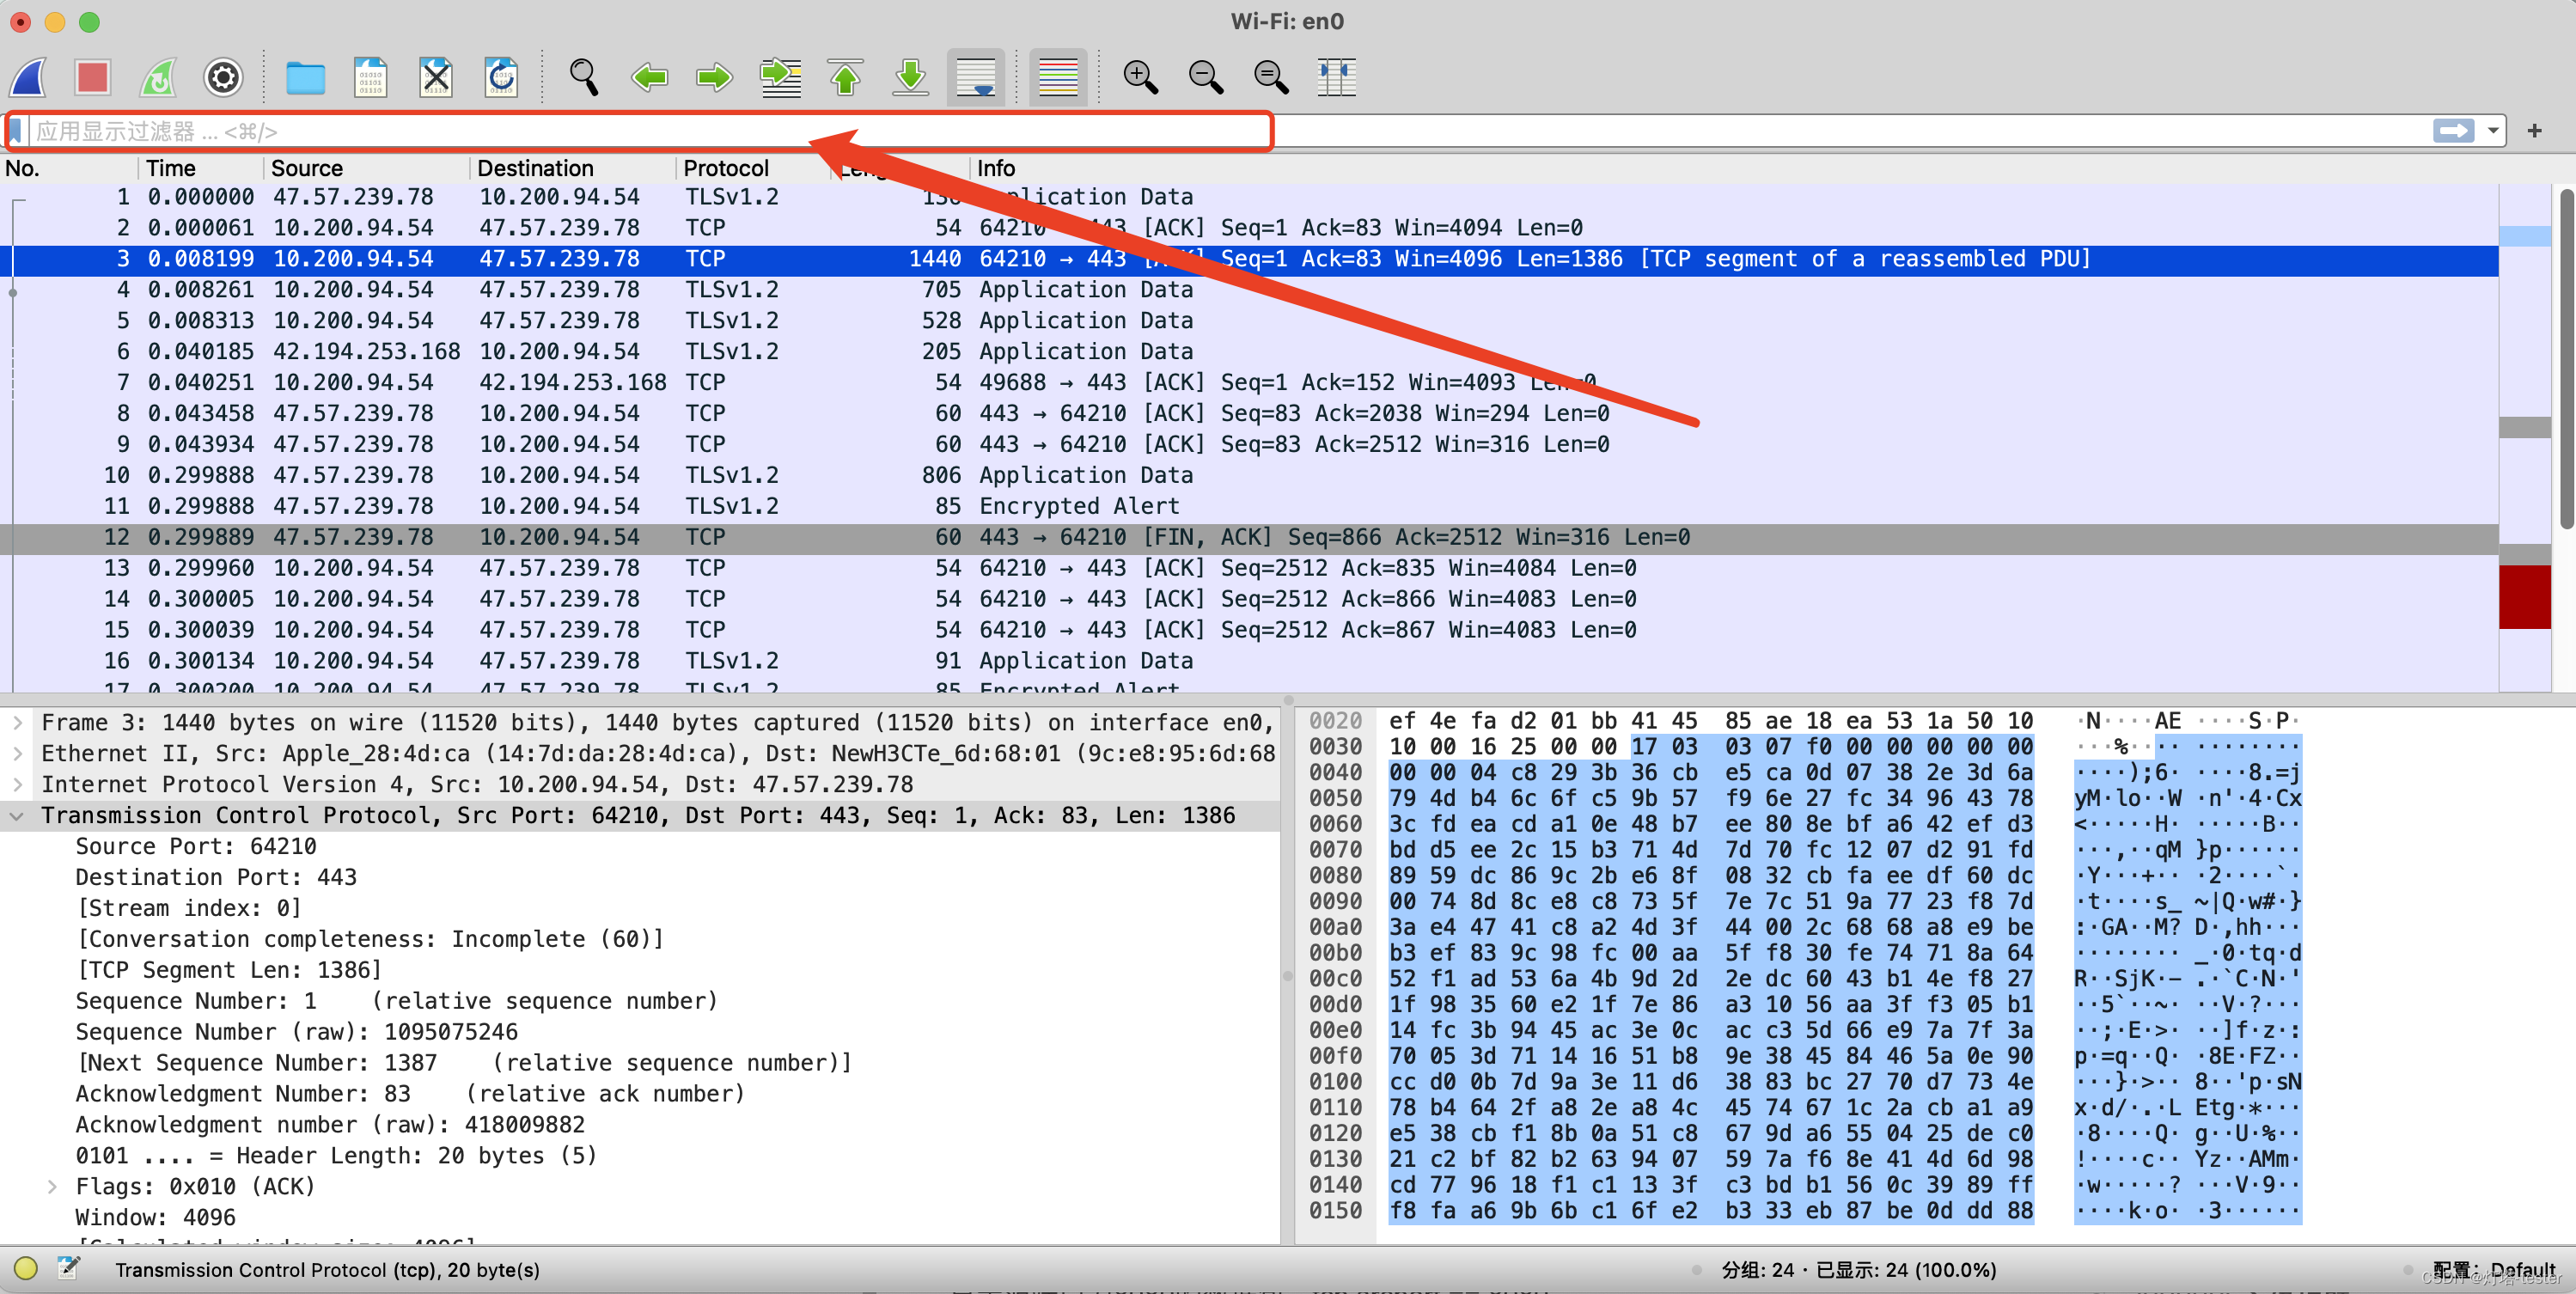Find a packet magnifier icon
2576x1294 pixels.
tap(584, 77)
